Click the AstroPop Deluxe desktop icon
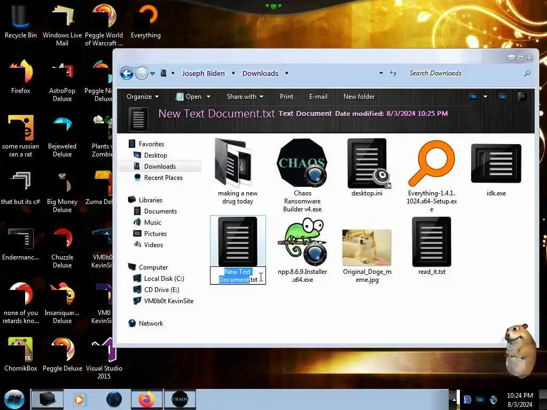This screenshot has width=547, height=410. pos(62,80)
